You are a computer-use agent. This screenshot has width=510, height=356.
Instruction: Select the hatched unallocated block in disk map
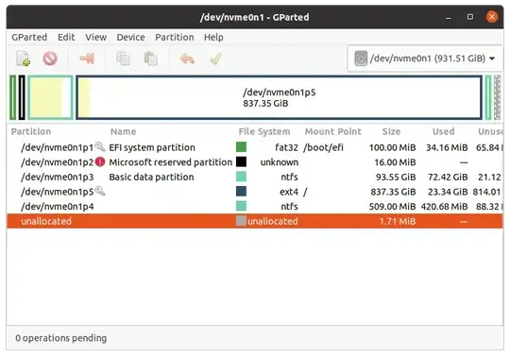[497, 97]
